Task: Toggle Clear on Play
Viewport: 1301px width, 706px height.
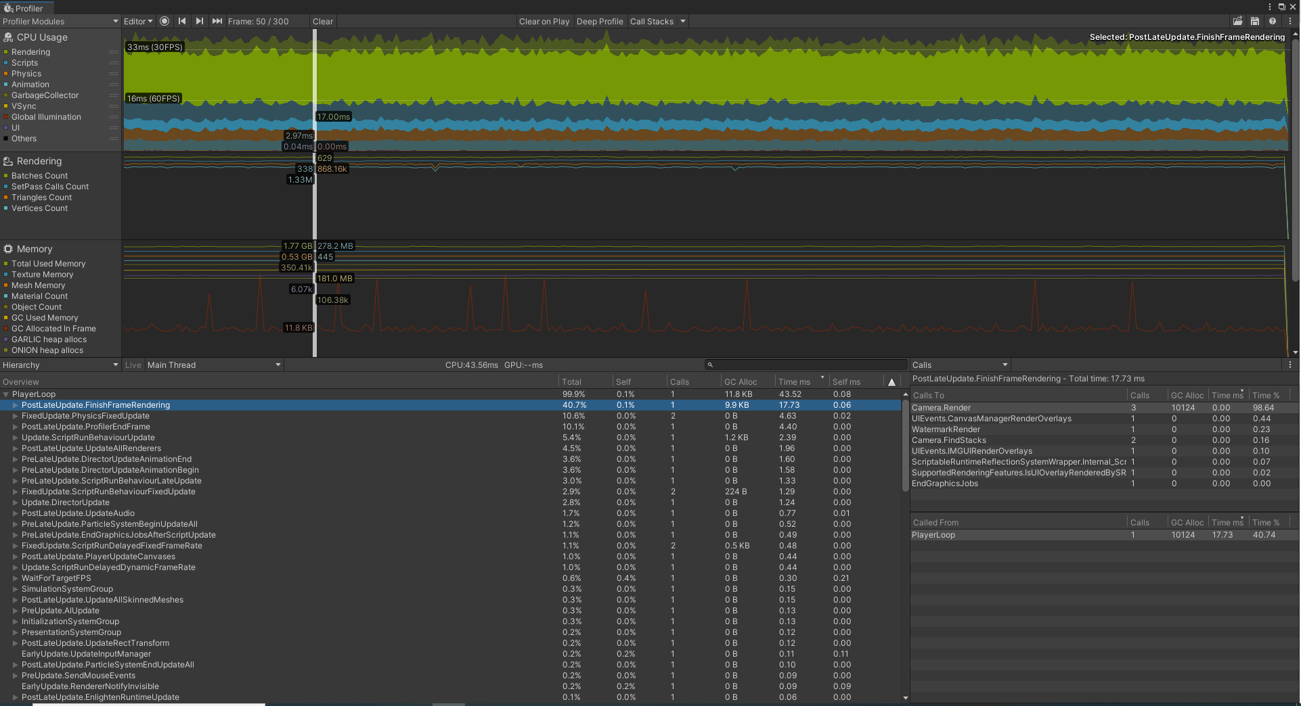Action: 544,22
